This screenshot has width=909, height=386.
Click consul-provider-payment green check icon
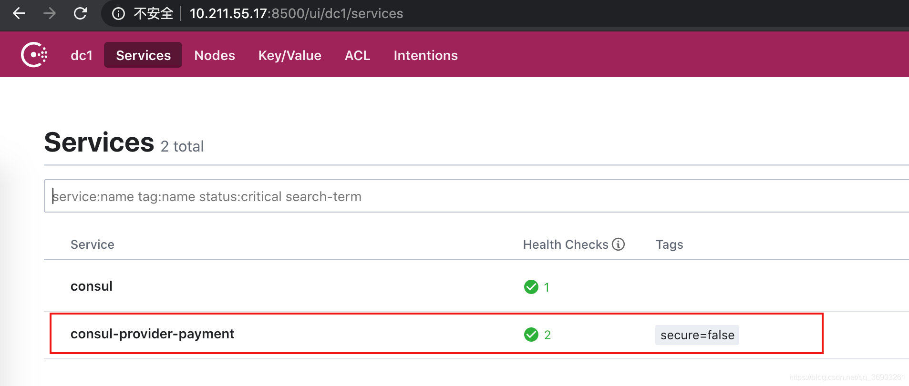pos(531,335)
